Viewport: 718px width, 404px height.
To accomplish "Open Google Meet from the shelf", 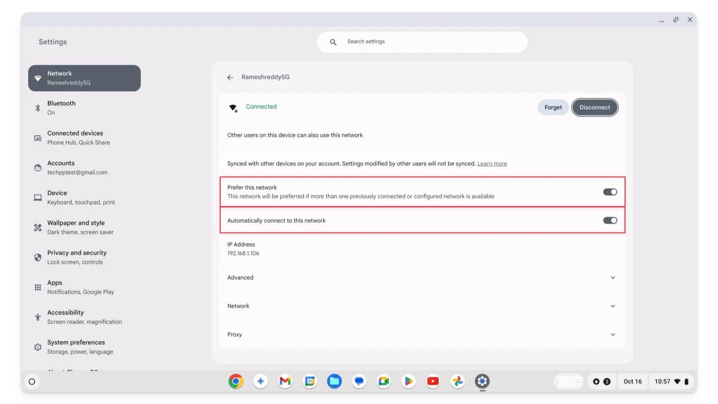I will pos(383,381).
